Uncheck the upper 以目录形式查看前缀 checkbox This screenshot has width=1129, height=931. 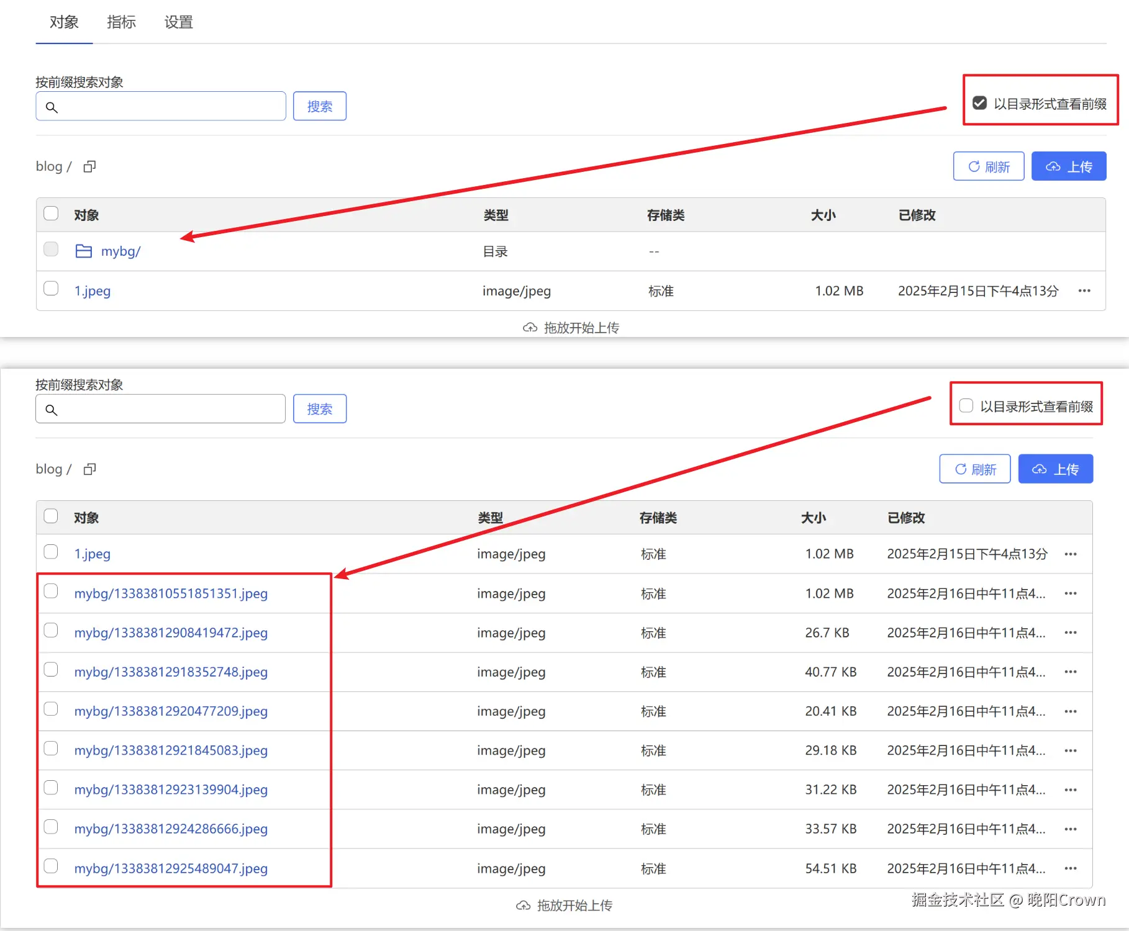point(979,103)
